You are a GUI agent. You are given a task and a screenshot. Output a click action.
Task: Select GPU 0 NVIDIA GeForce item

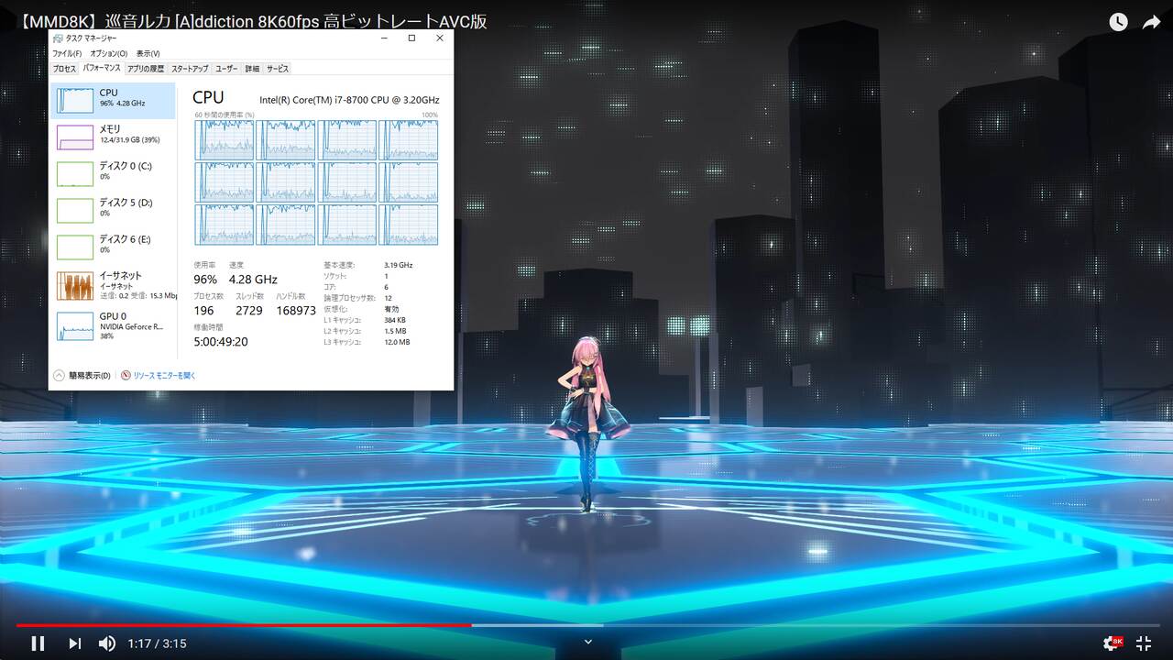[113, 325]
